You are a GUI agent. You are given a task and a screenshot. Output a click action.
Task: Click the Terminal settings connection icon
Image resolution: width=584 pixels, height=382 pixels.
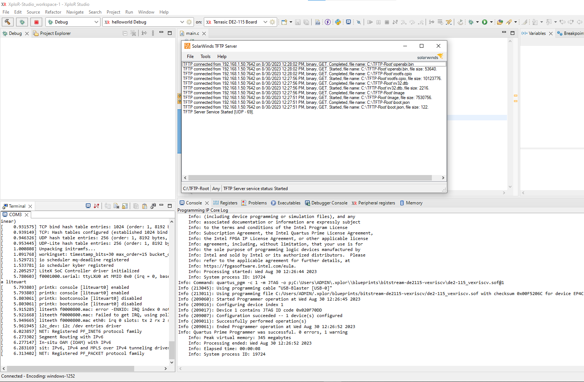click(153, 206)
